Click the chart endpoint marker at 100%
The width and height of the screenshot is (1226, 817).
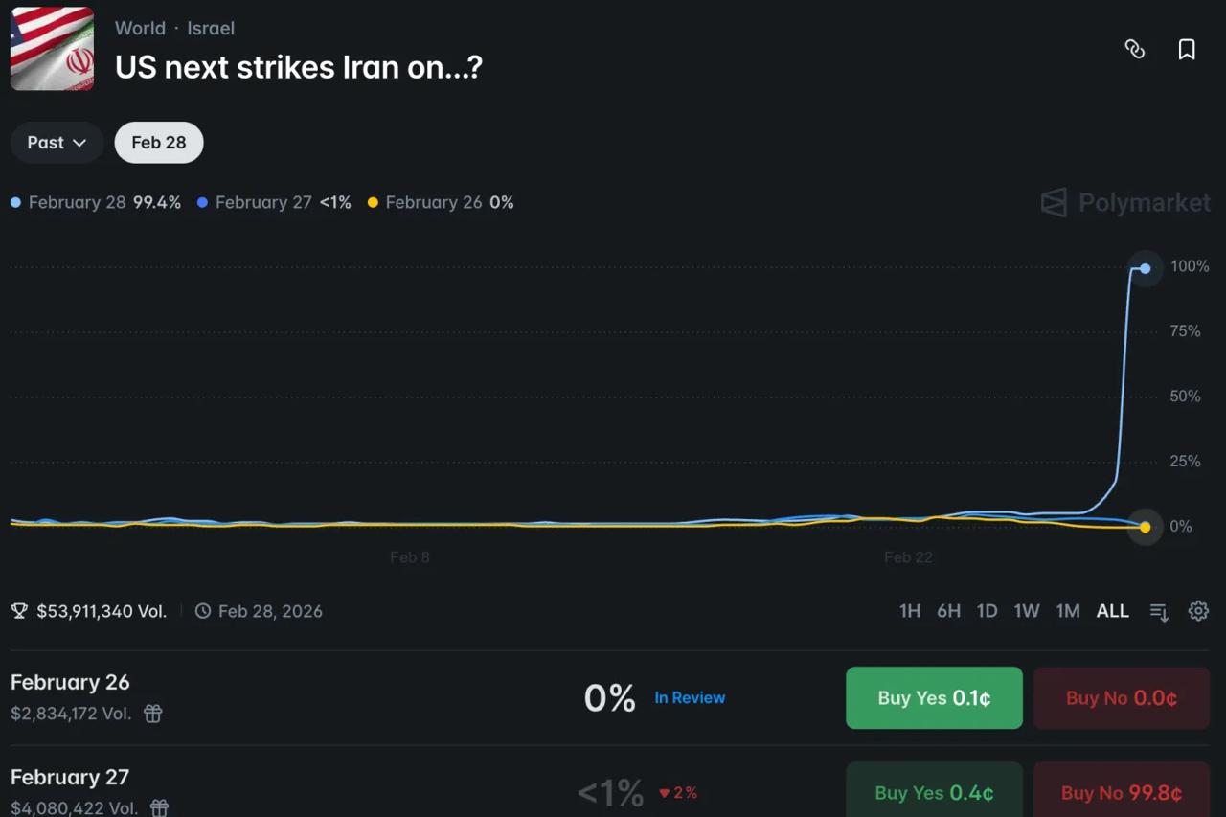tap(1145, 269)
